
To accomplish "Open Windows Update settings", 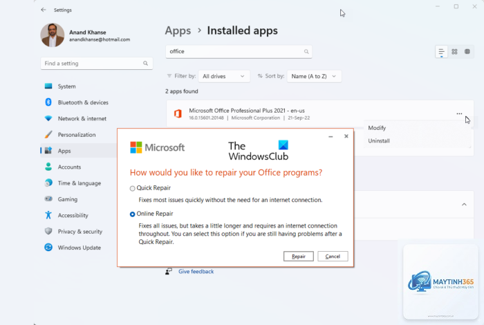I will pyautogui.click(x=79, y=248).
